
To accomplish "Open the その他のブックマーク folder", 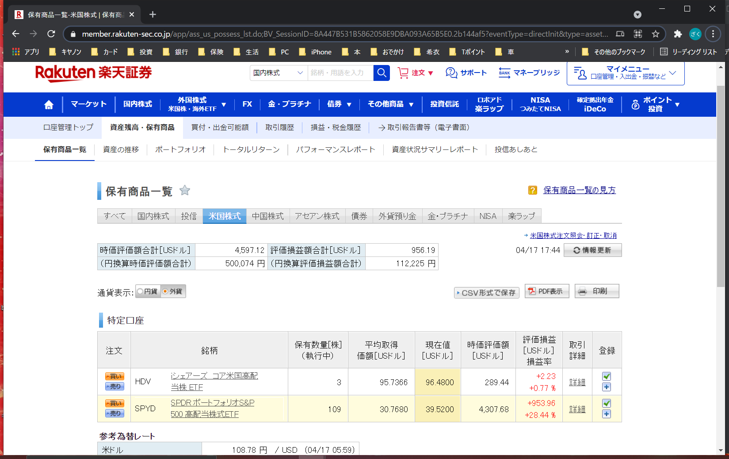I will (614, 52).
